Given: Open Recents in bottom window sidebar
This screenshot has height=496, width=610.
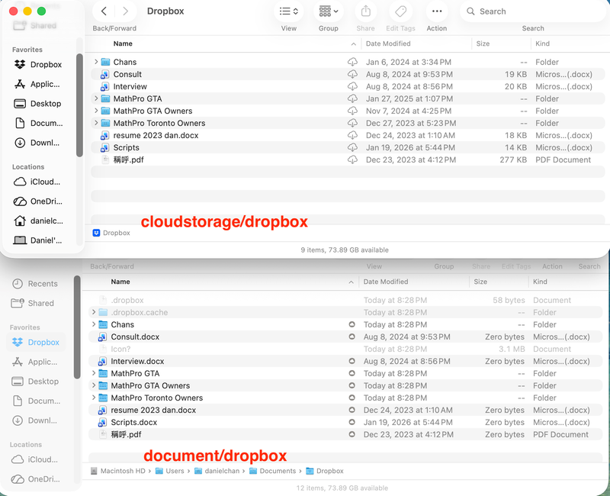Looking at the screenshot, I should pos(35,284).
